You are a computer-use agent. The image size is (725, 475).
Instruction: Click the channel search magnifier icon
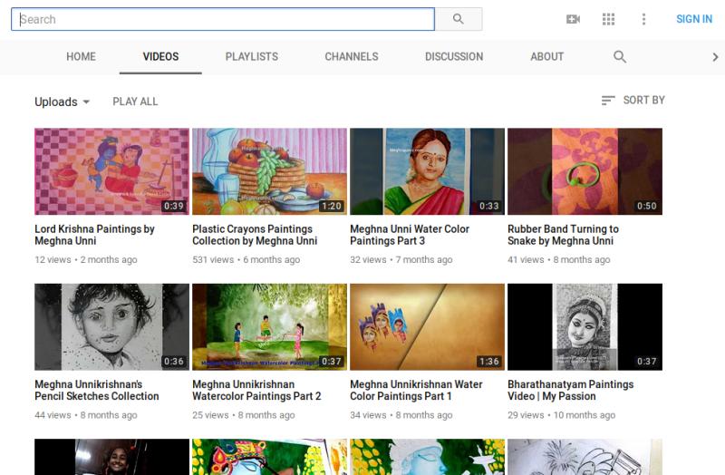tap(620, 56)
